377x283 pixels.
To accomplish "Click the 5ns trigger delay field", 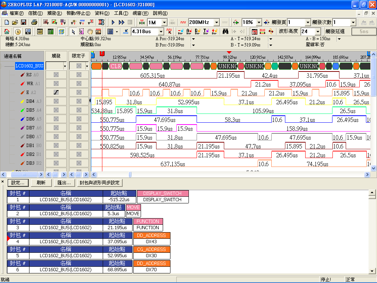I will click(x=364, y=32).
